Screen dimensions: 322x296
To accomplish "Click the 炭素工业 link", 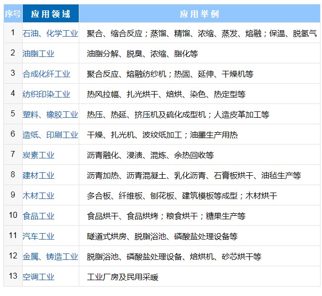I will (39, 155).
